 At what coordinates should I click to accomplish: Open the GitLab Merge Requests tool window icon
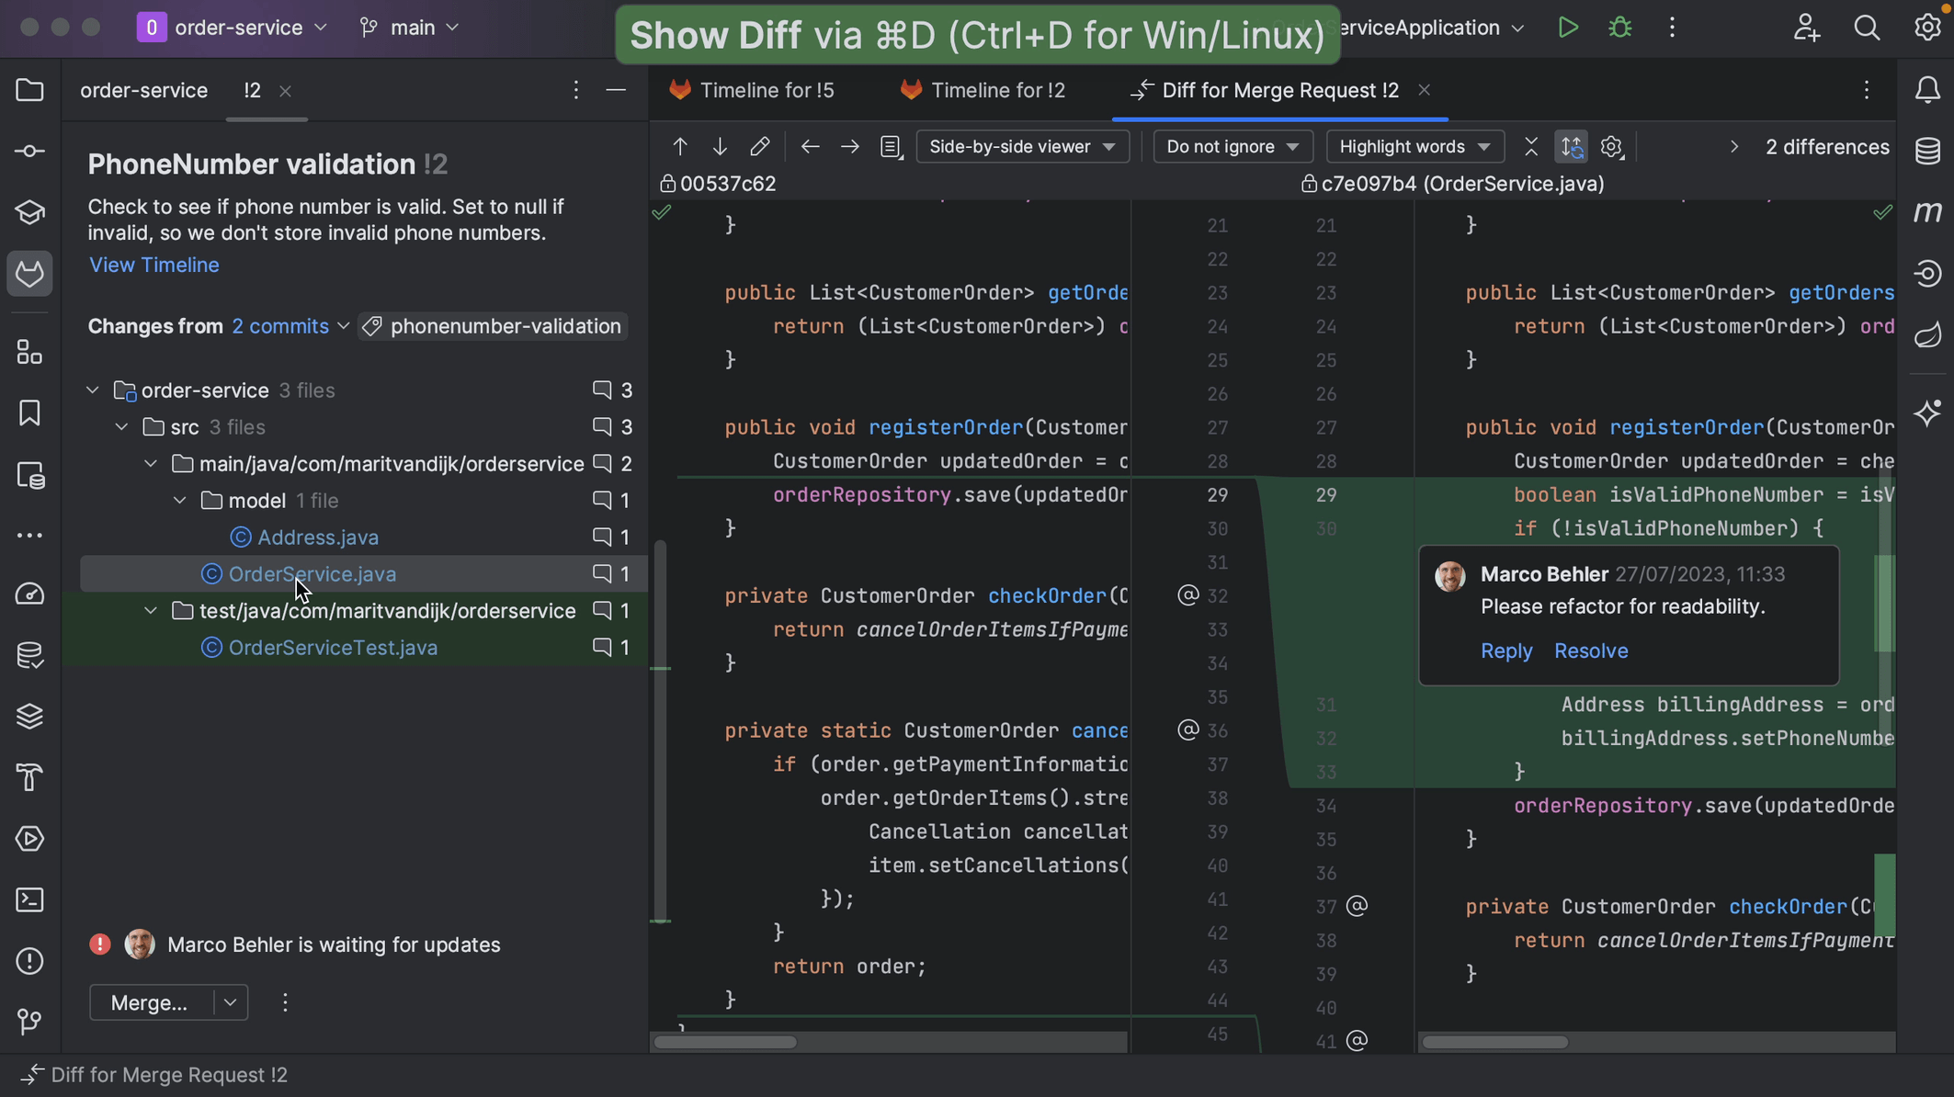pyautogui.click(x=29, y=274)
